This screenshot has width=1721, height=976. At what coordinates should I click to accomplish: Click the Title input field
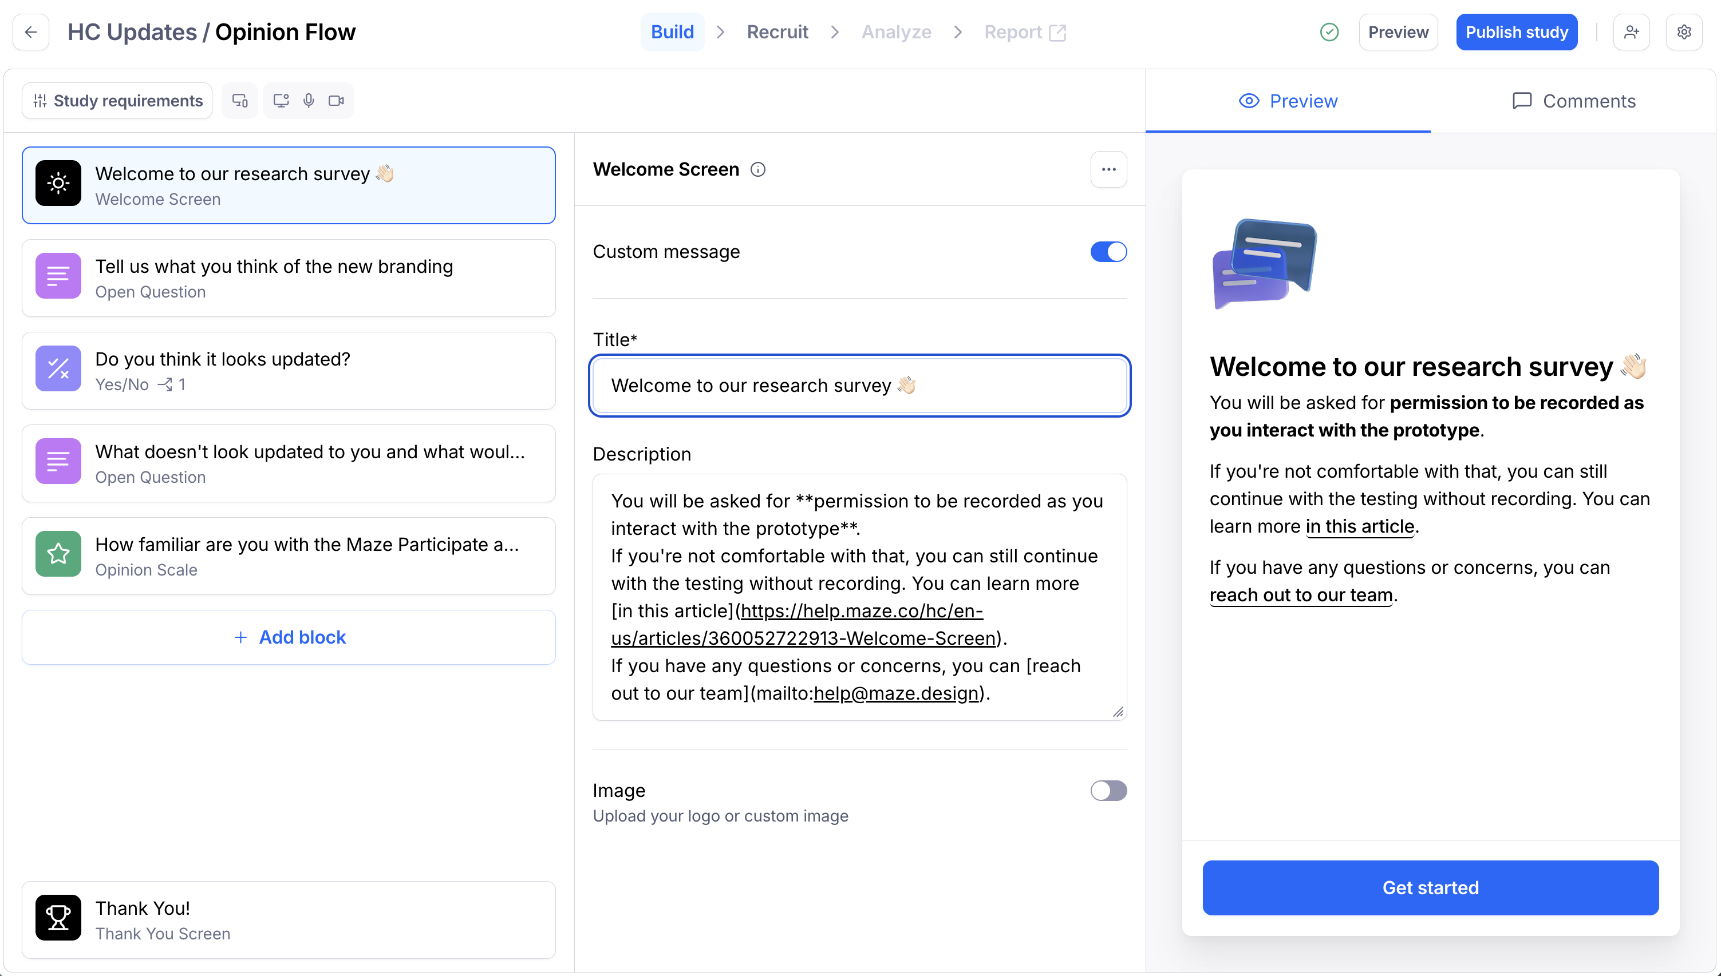coord(860,386)
